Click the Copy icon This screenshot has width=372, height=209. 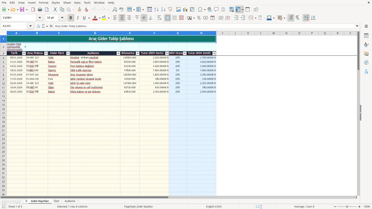point(62,10)
